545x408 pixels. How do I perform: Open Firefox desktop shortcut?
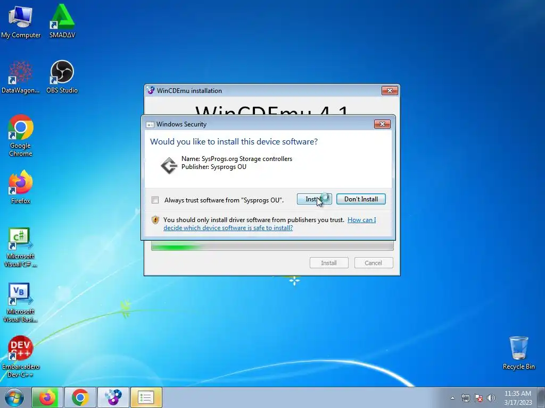(21, 186)
